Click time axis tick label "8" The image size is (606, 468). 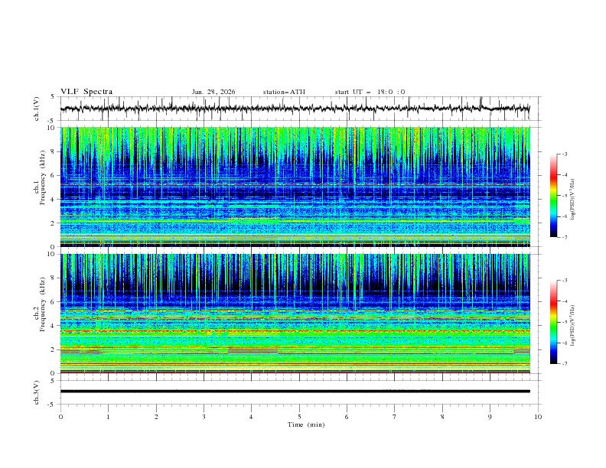(442, 417)
